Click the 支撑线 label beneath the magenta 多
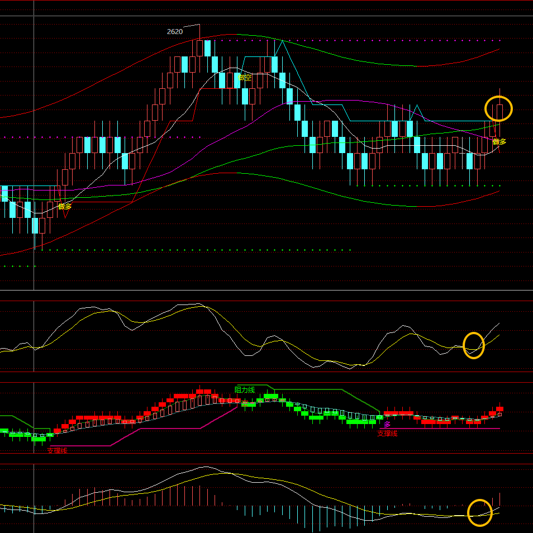The width and height of the screenshot is (533, 533). click(387, 434)
